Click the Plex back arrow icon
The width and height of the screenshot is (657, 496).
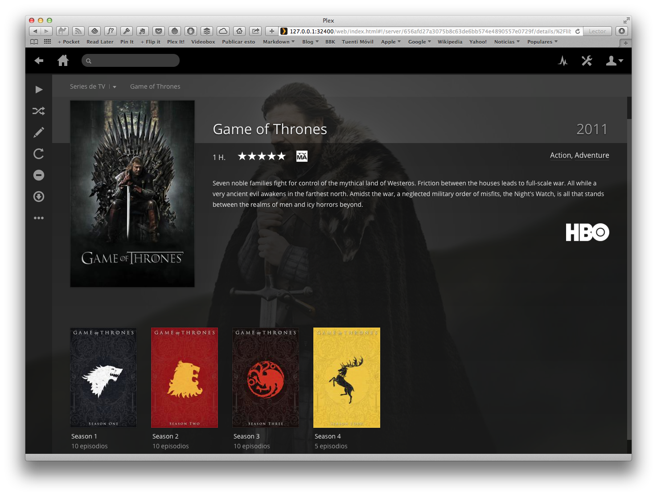click(x=39, y=61)
